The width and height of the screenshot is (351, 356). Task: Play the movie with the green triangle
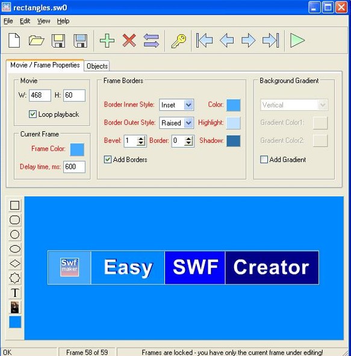[x=297, y=40]
